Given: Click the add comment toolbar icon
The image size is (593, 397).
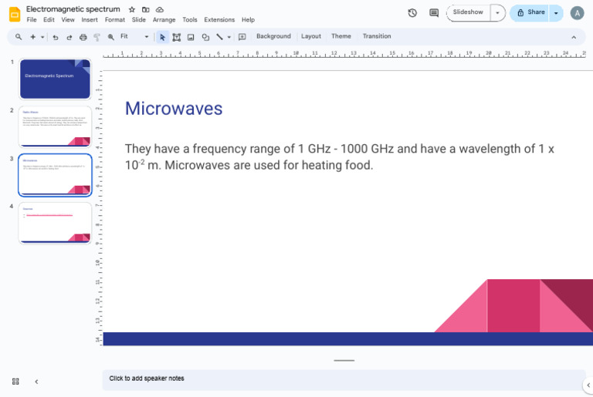Looking at the screenshot, I should pos(242,37).
